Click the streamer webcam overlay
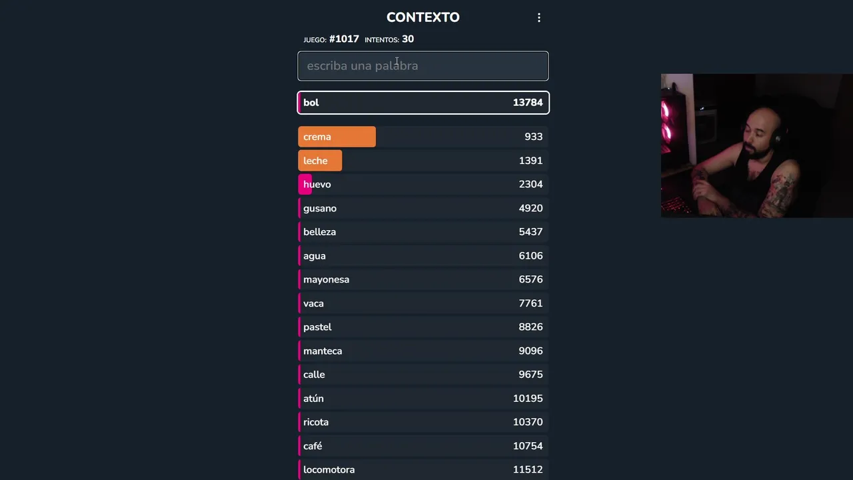Image resolution: width=853 pixels, height=480 pixels. 756,145
